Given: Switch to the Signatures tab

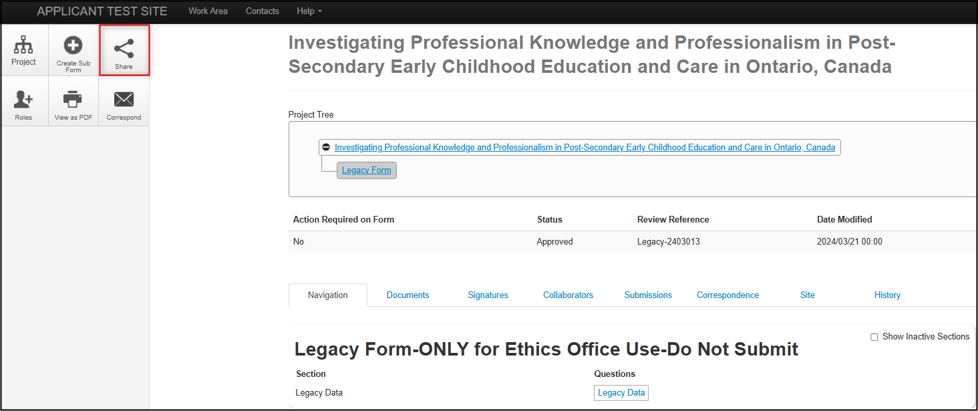Looking at the screenshot, I should [488, 295].
